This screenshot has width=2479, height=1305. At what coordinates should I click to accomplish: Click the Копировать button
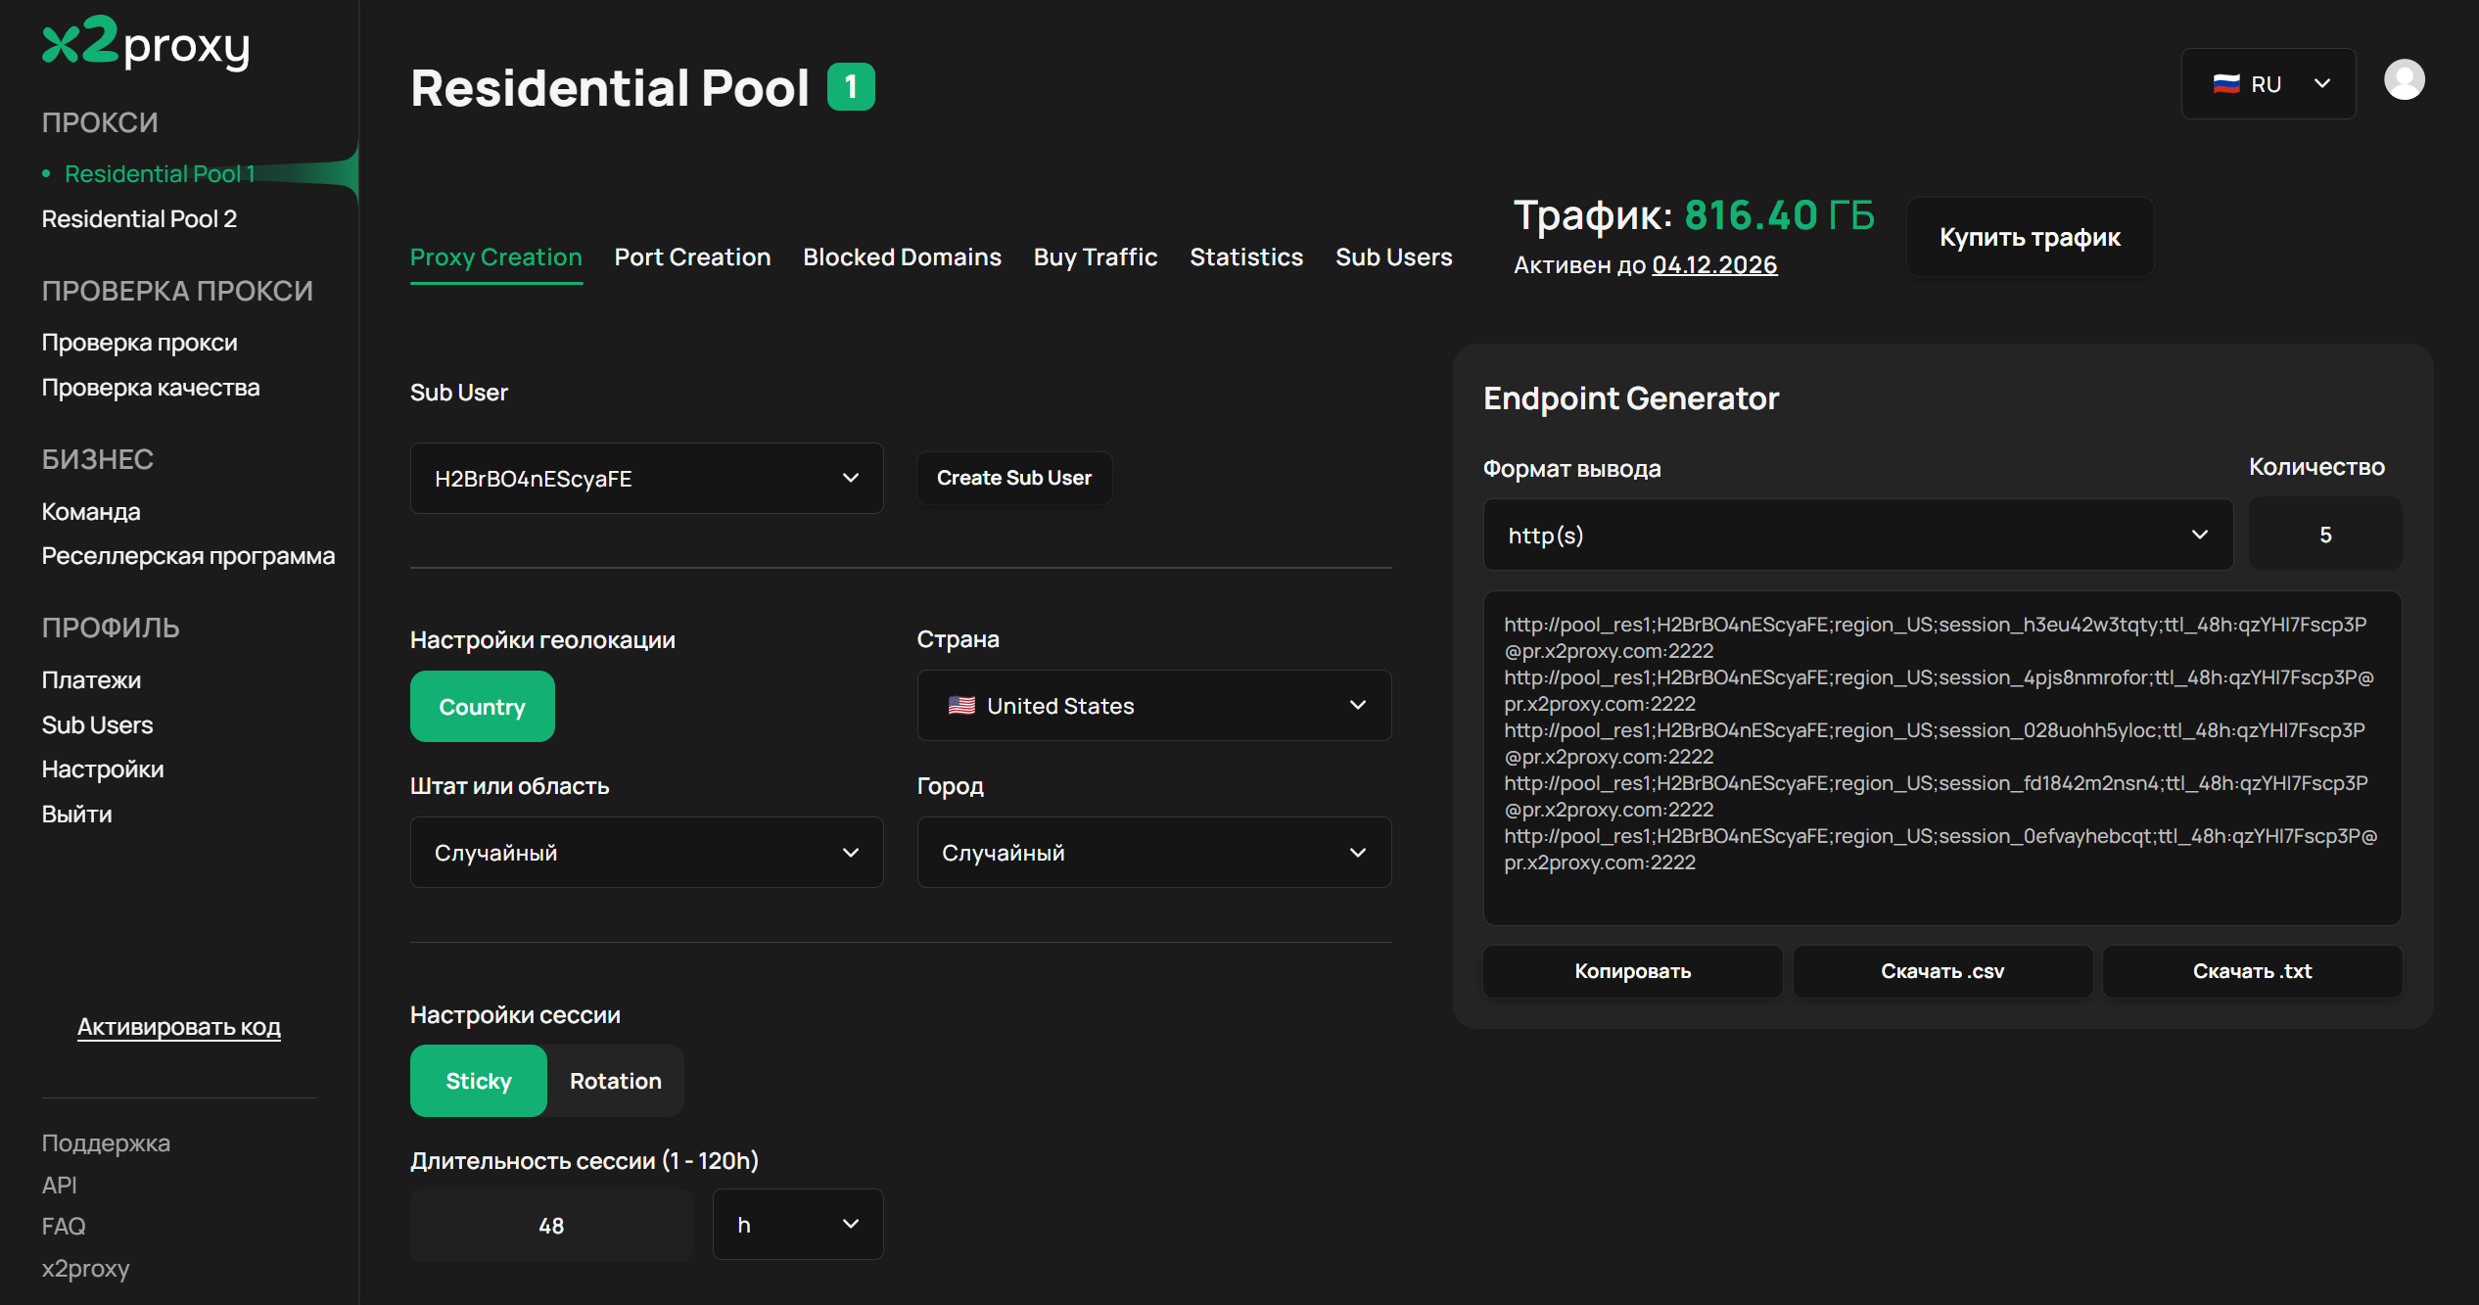(1633, 971)
